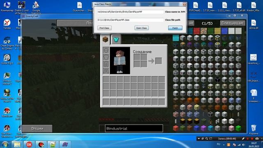Viewport: 263px width, 148px height.
Task: Click Find Class in Java Class Patch
Action: (x=104, y=28)
